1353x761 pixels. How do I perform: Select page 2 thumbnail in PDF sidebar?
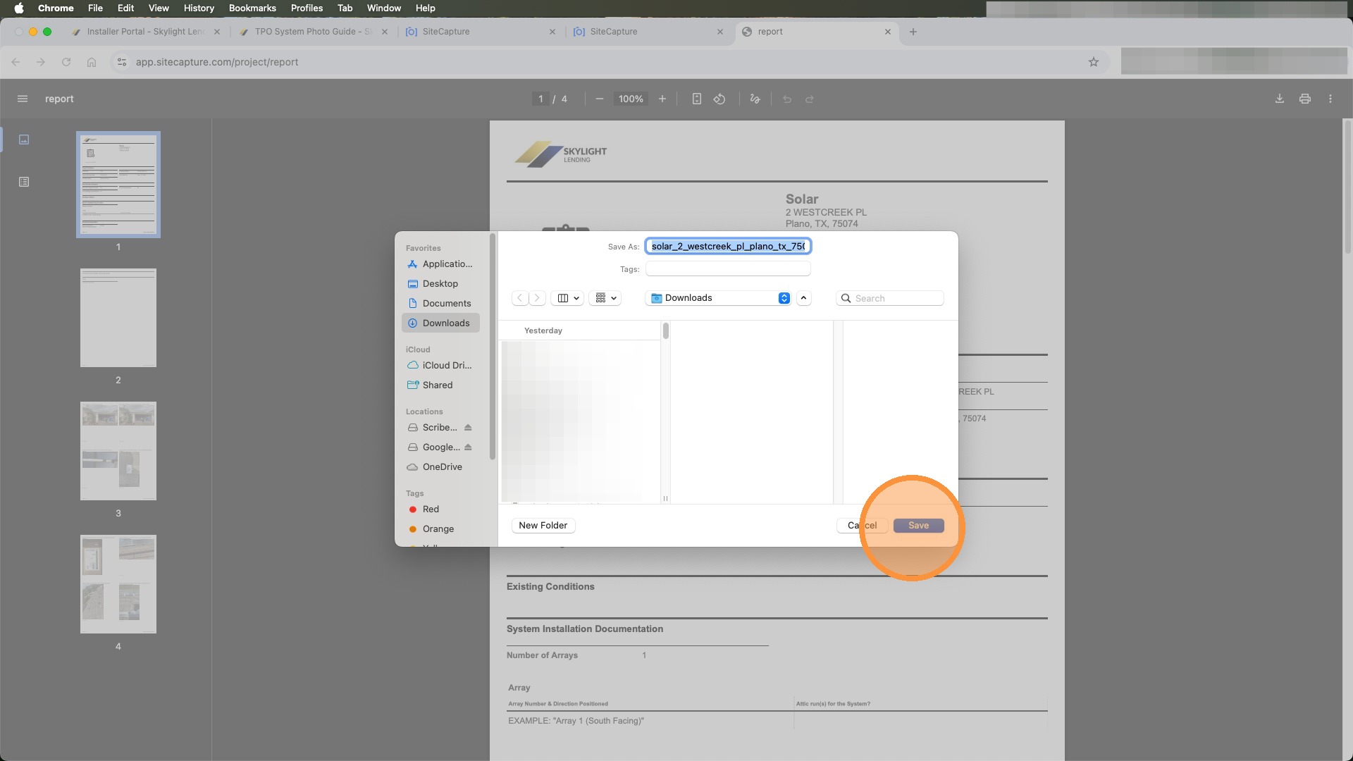tap(118, 318)
